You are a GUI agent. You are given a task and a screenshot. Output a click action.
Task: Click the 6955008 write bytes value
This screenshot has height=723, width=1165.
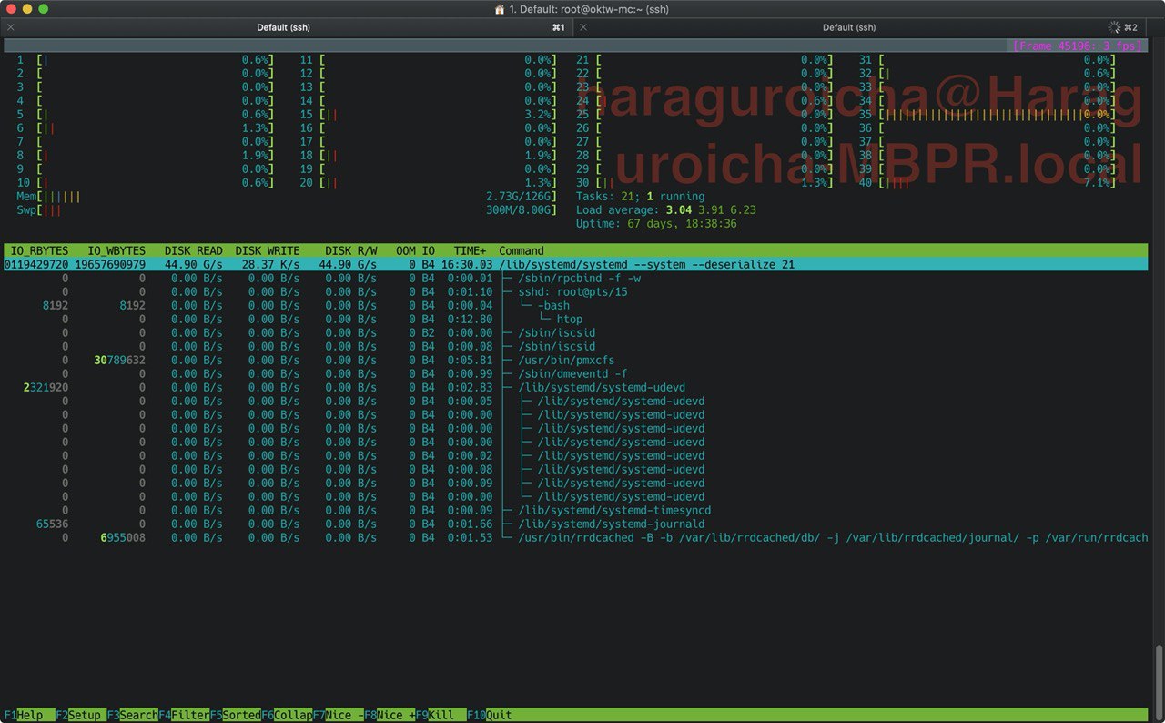tap(123, 537)
